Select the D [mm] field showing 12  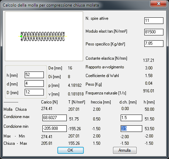(x=34, y=92)
